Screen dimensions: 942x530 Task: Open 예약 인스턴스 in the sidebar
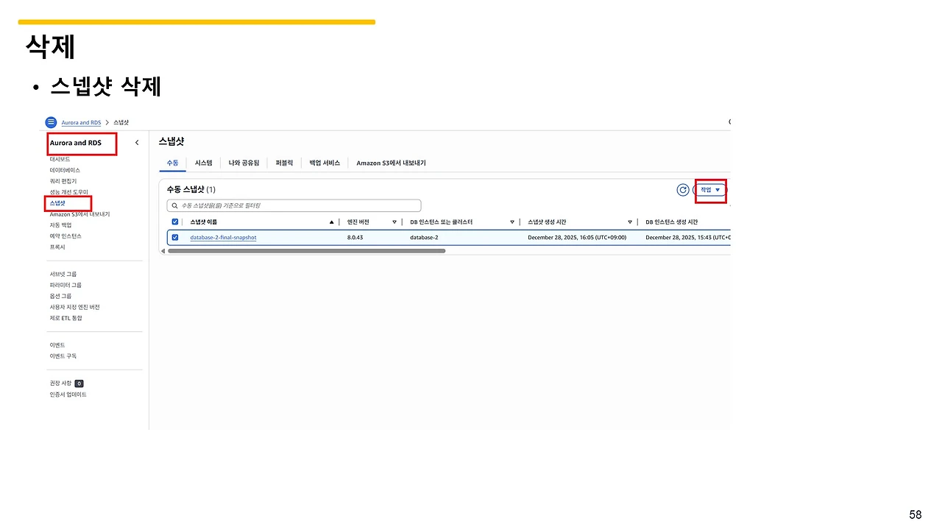pos(65,236)
